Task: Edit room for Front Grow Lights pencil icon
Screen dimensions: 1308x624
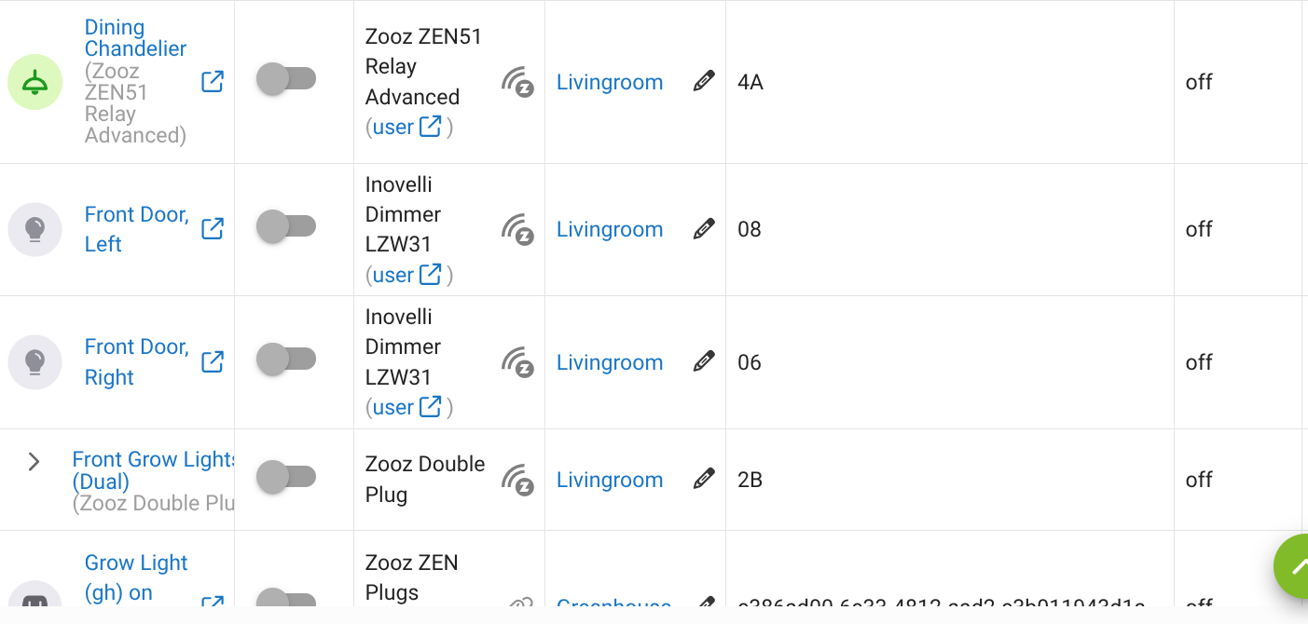Action: (704, 479)
